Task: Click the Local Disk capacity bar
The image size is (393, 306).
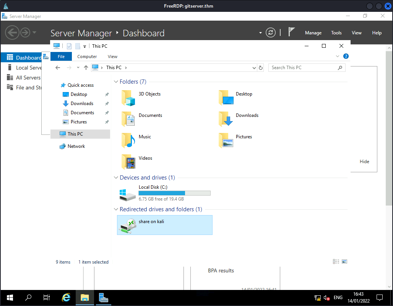Action: coord(174,193)
